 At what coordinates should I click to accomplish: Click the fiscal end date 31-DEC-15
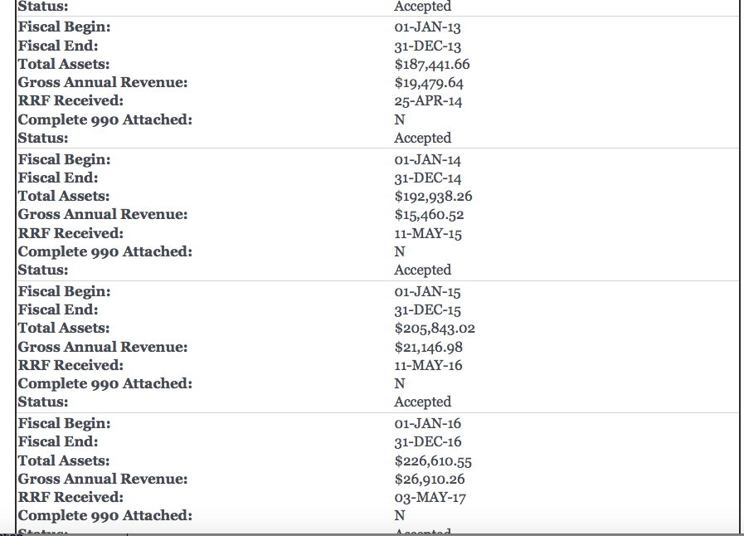point(428,309)
